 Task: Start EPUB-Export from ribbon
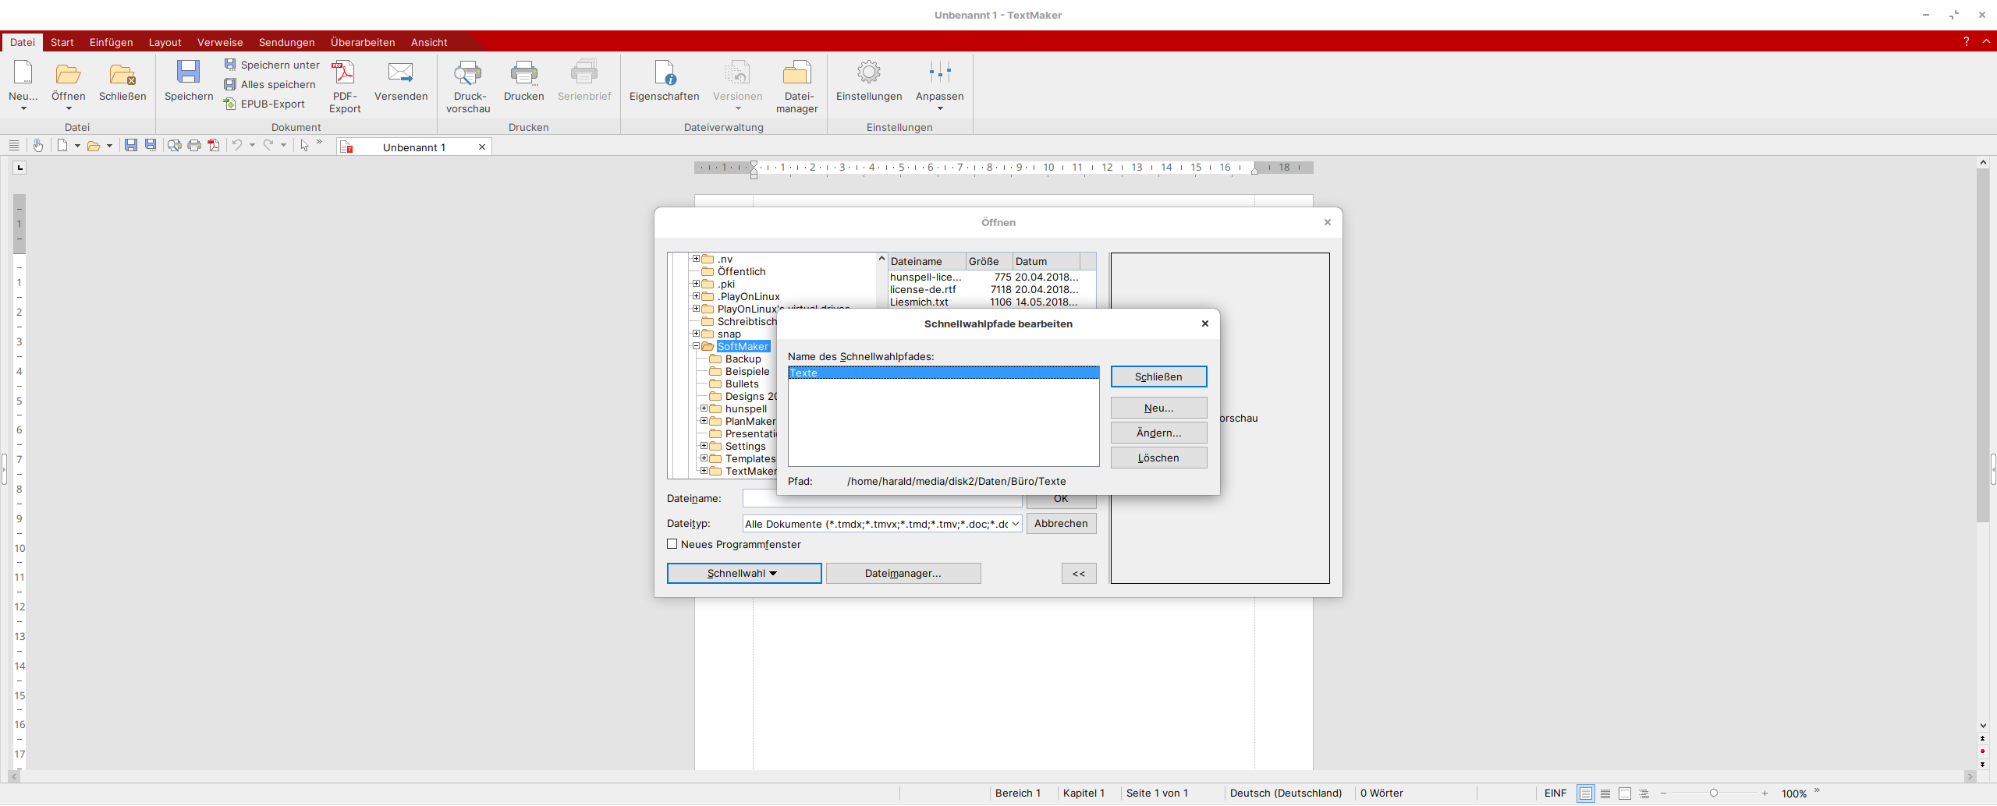(x=264, y=104)
